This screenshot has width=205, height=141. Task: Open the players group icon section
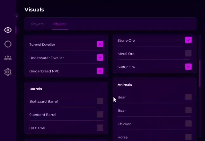(8, 58)
